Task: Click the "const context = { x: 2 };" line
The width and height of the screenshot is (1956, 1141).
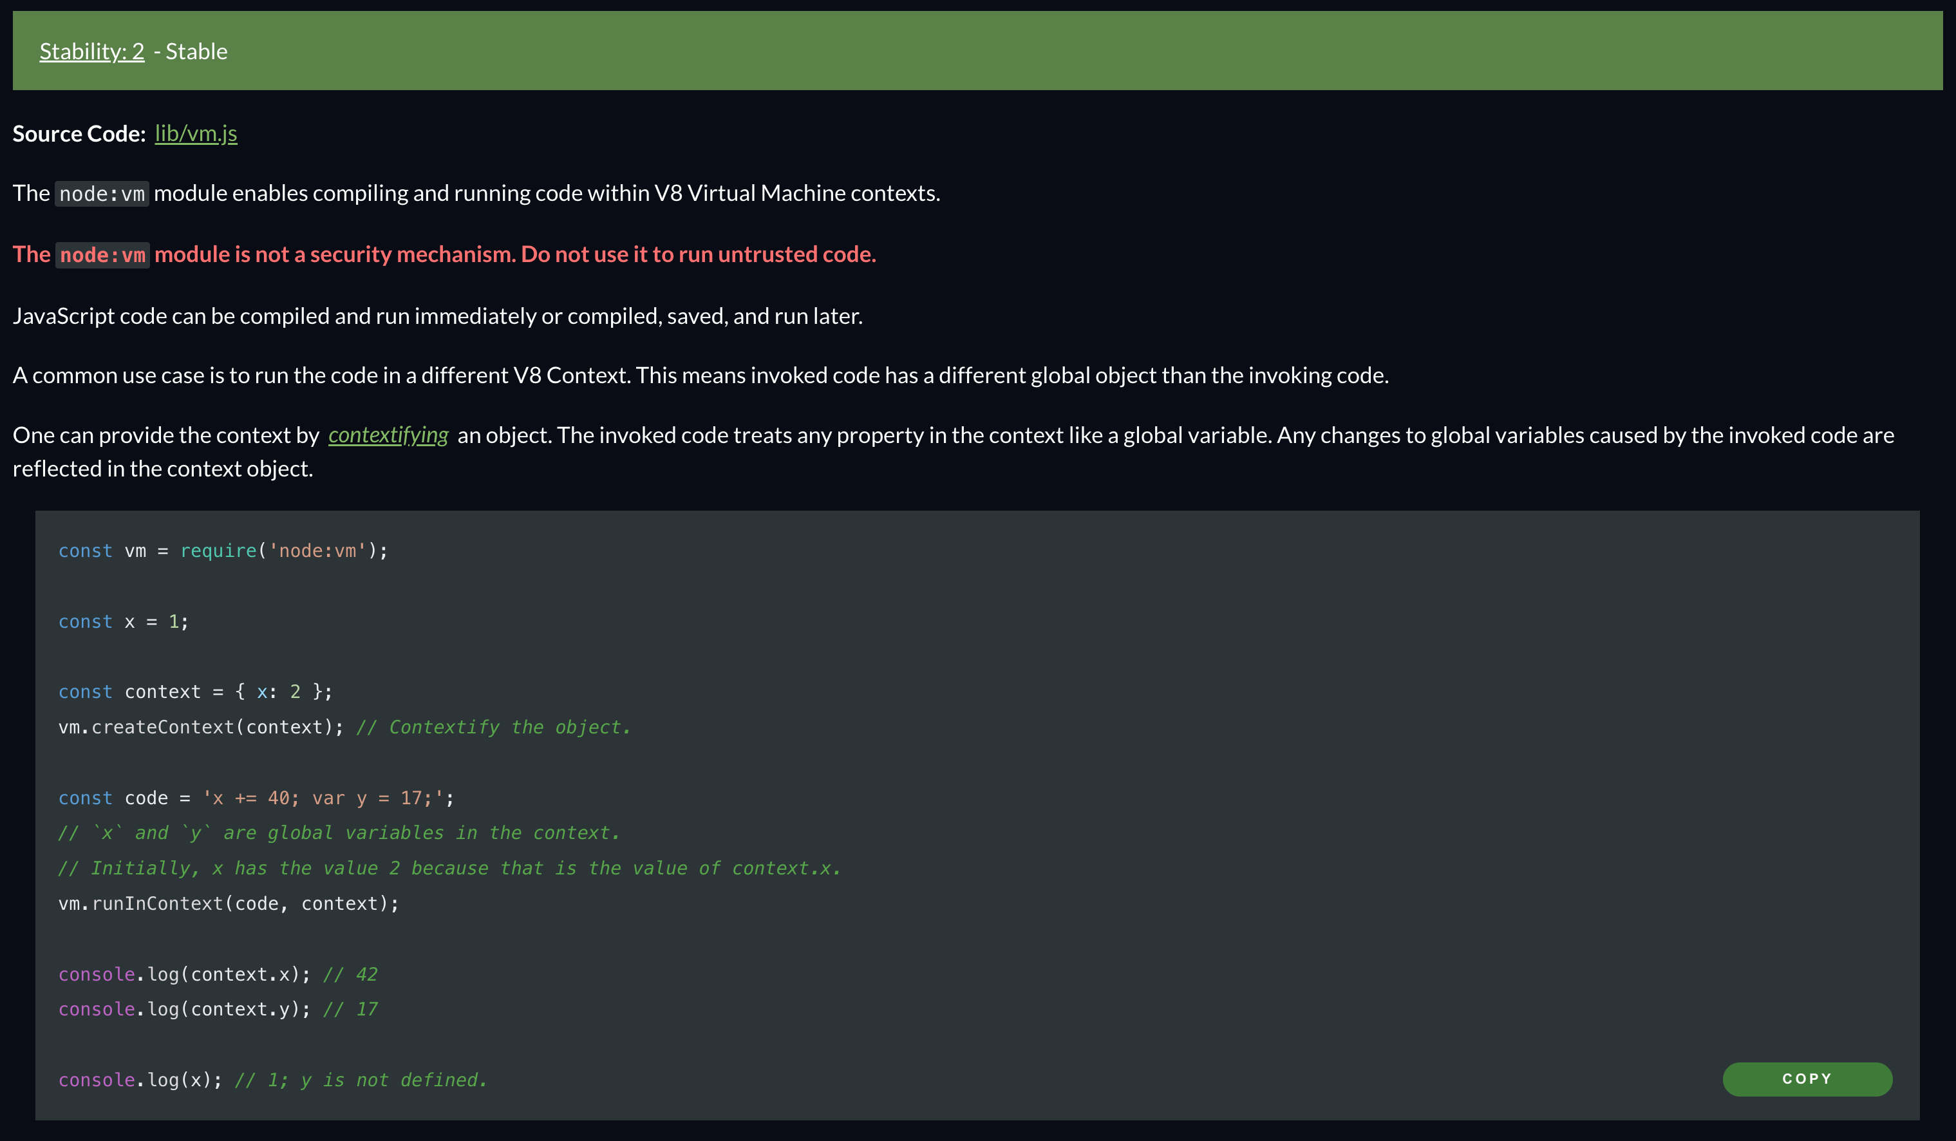Action: pyautogui.click(x=196, y=692)
